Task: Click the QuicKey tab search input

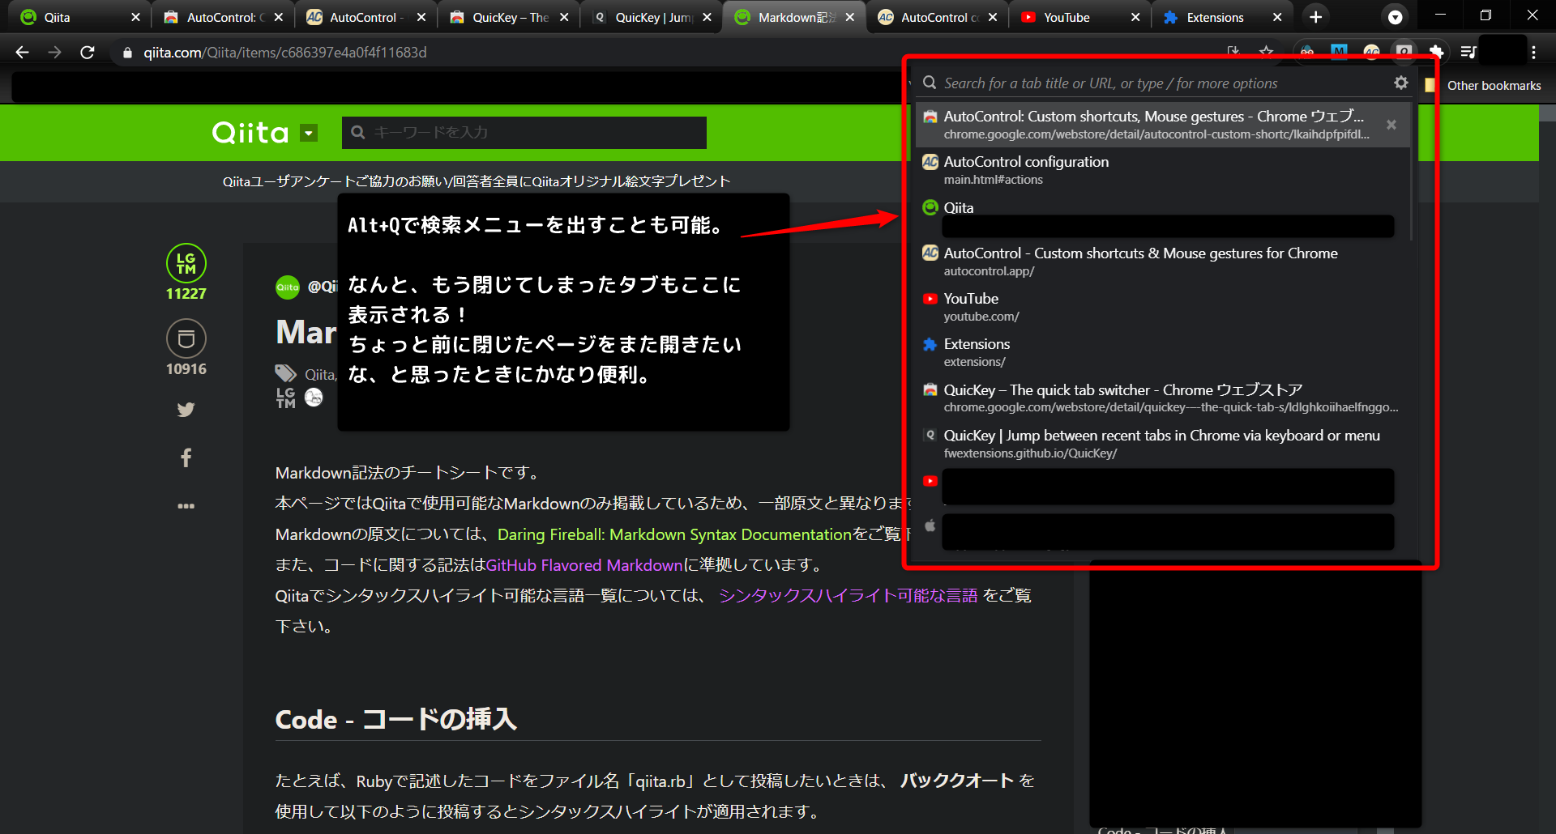Action: (x=1163, y=83)
